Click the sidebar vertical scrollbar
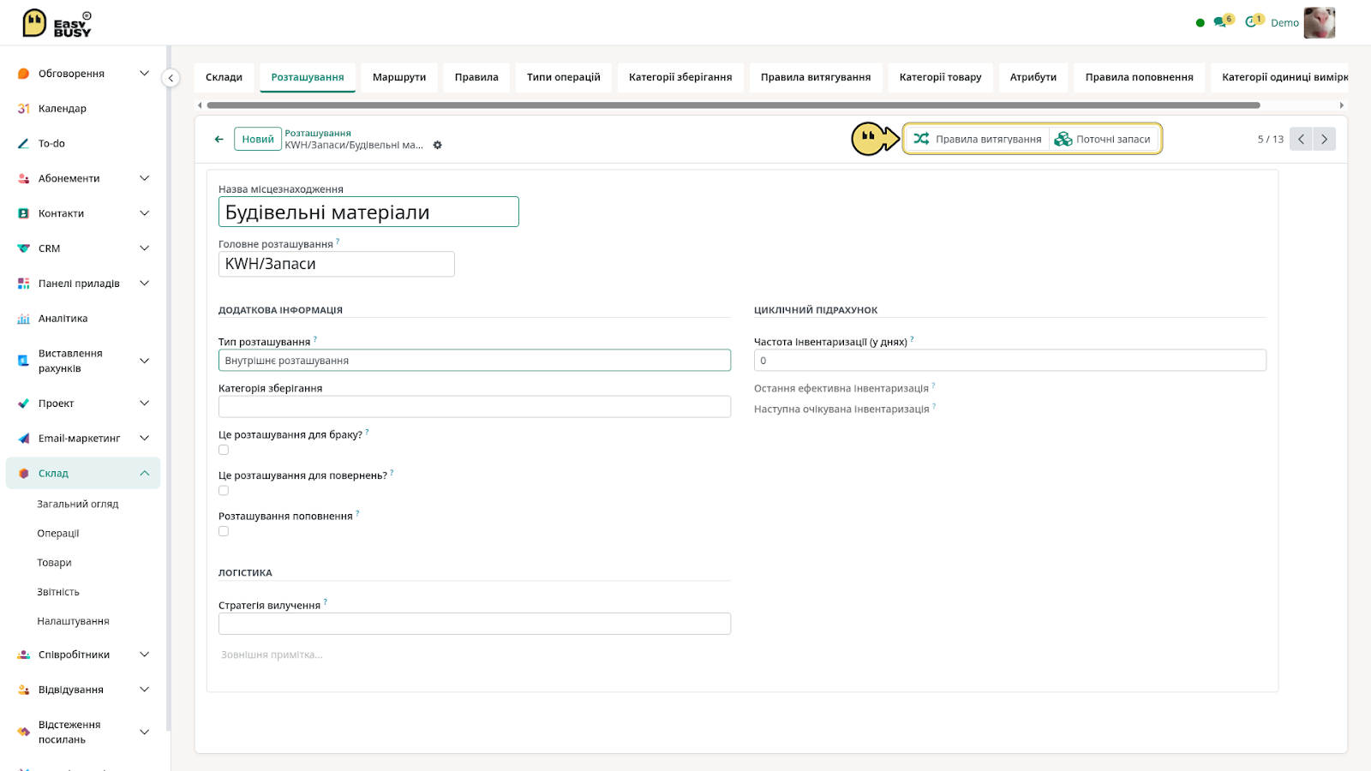This screenshot has width=1371, height=771. pyautogui.click(x=169, y=388)
